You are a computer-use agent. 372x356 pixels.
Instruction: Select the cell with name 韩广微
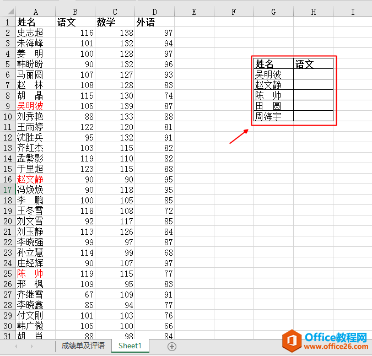point(36,326)
